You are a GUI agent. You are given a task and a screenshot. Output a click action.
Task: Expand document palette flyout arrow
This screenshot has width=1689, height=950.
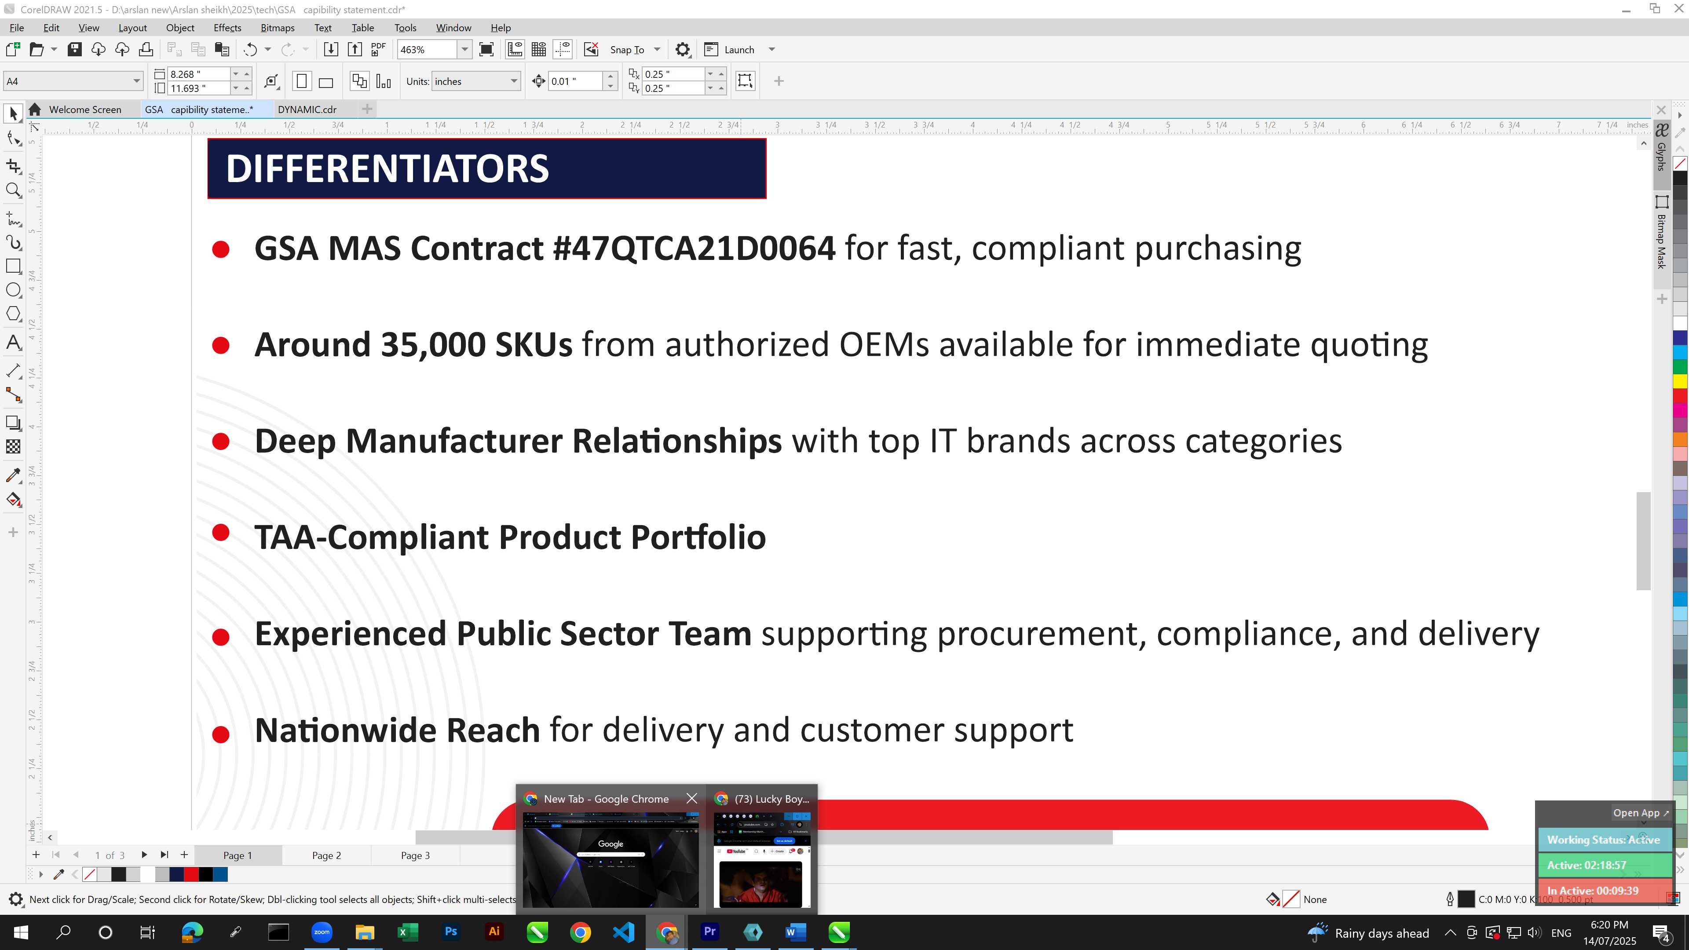40,874
